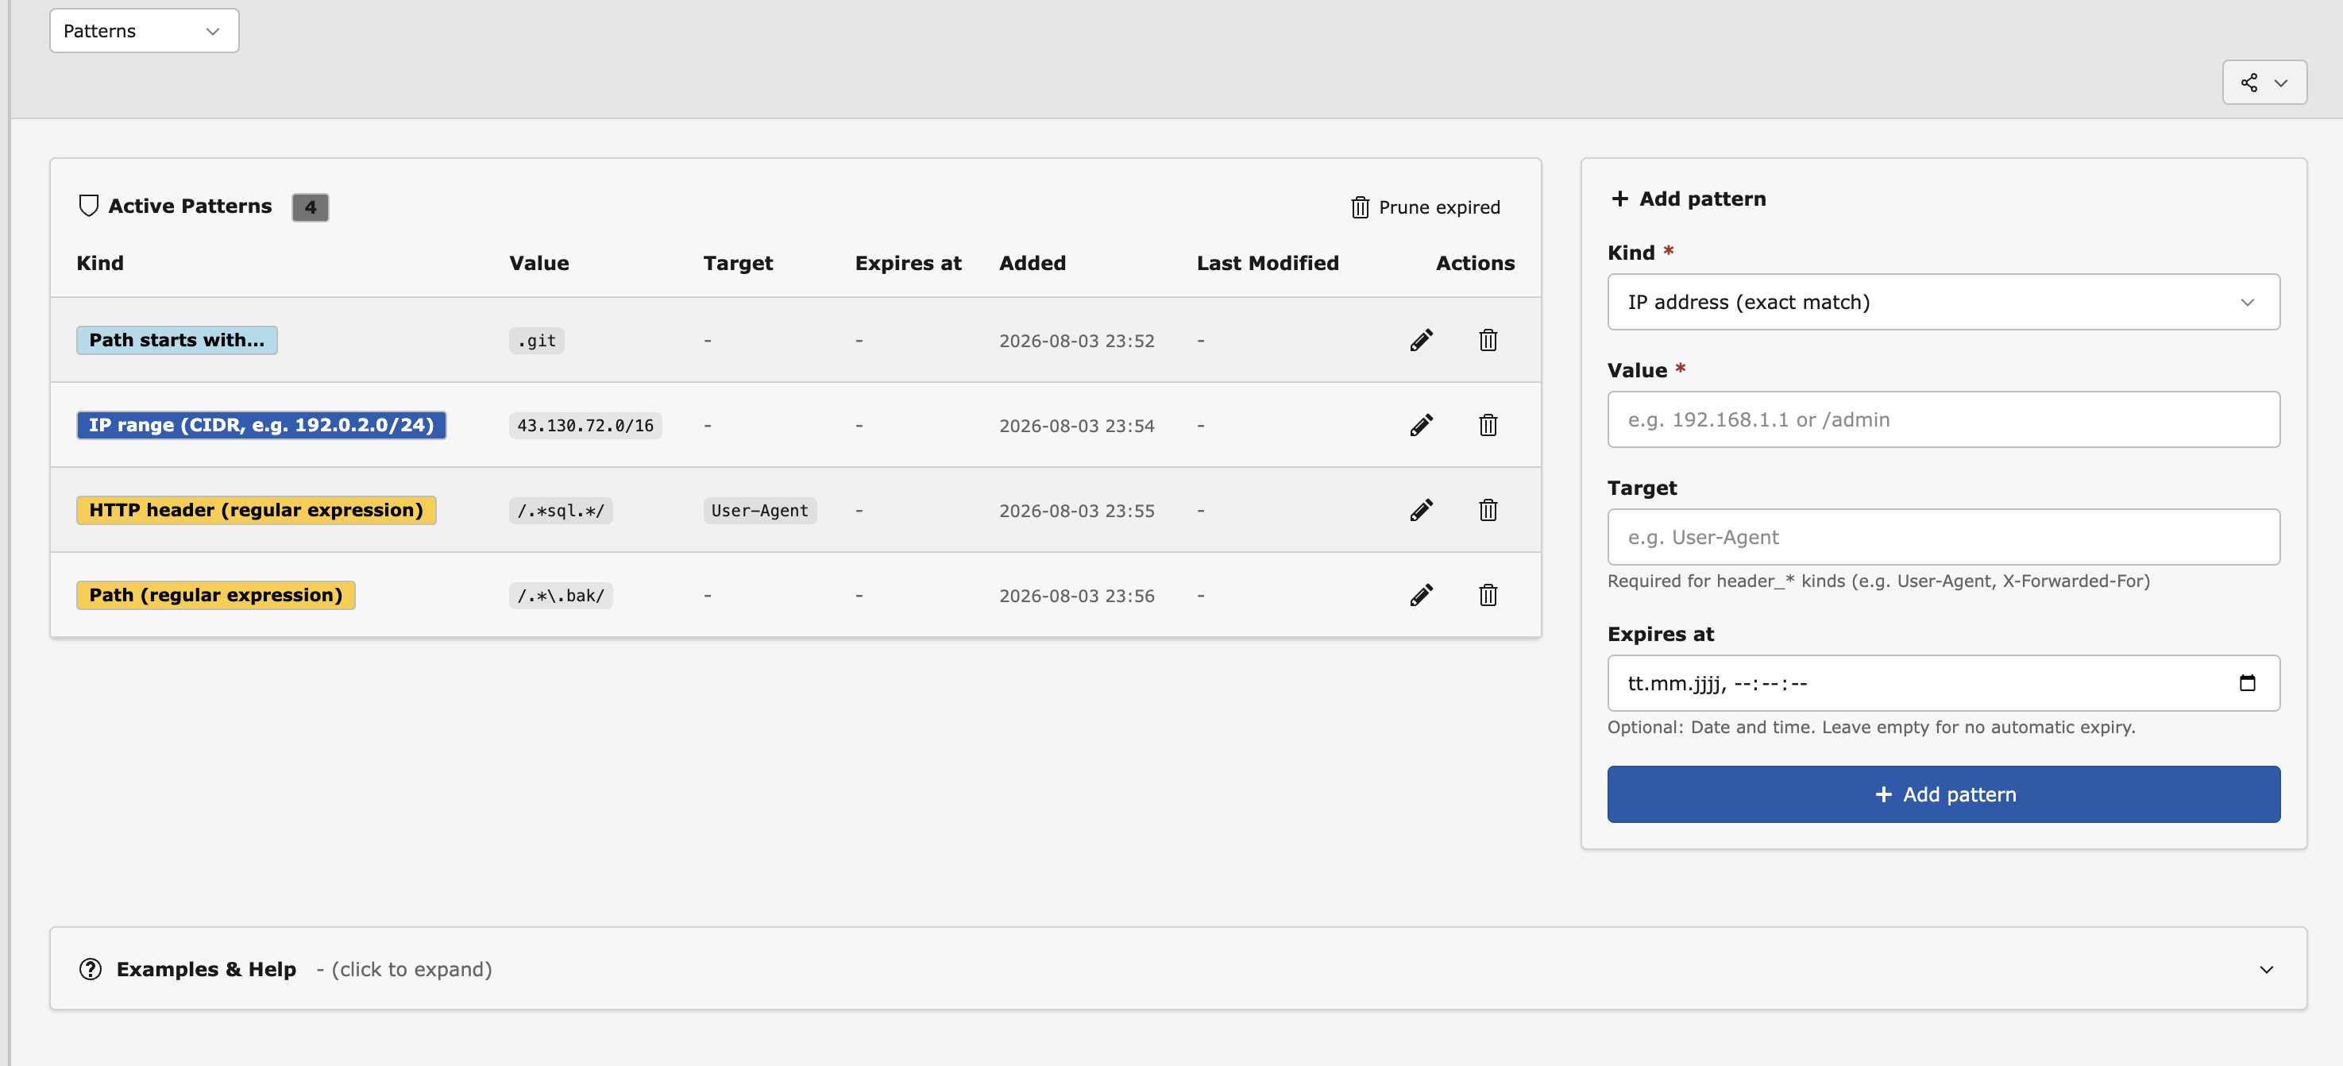Edit the .git path pattern
Image resolution: width=2343 pixels, height=1066 pixels.
[1421, 340]
